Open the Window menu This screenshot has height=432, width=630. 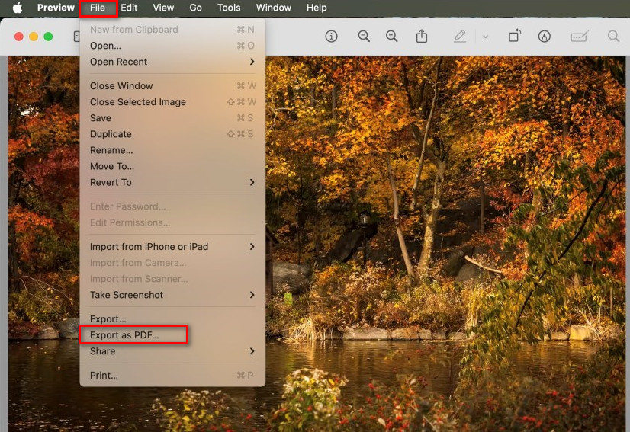(x=274, y=8)
